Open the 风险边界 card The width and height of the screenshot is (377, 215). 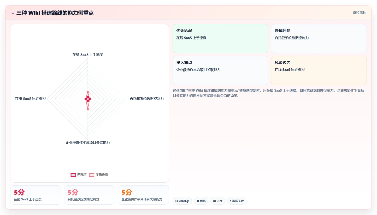click(x=319, y=70)
